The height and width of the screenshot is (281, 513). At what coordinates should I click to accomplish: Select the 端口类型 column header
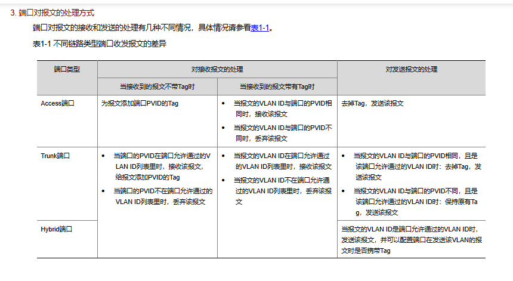tap(67, 69)
